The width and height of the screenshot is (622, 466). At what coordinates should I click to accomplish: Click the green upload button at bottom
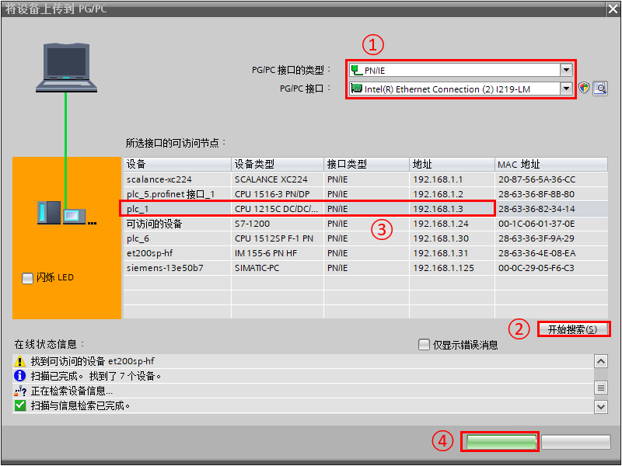(x=501, y=442)
